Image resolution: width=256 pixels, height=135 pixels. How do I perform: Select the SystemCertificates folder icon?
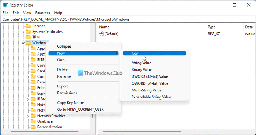[x=28, y=31]
